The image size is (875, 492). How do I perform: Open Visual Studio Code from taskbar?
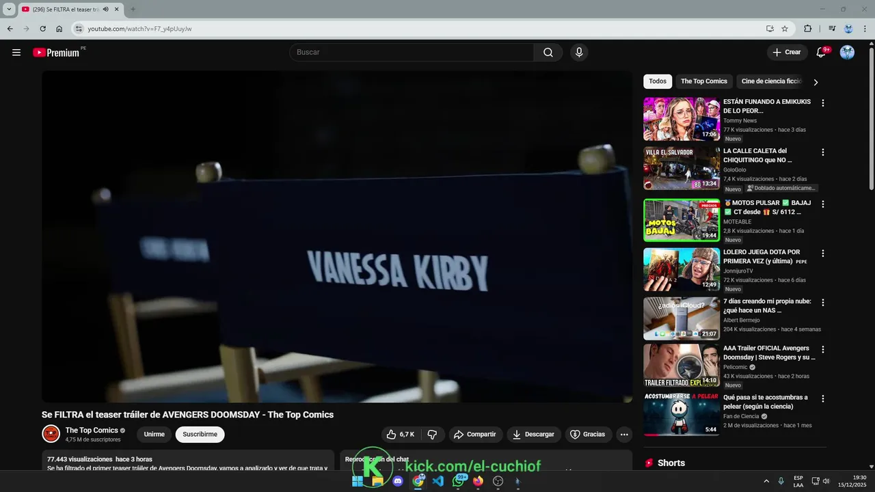pyautogui.click(x=438, y=481)
